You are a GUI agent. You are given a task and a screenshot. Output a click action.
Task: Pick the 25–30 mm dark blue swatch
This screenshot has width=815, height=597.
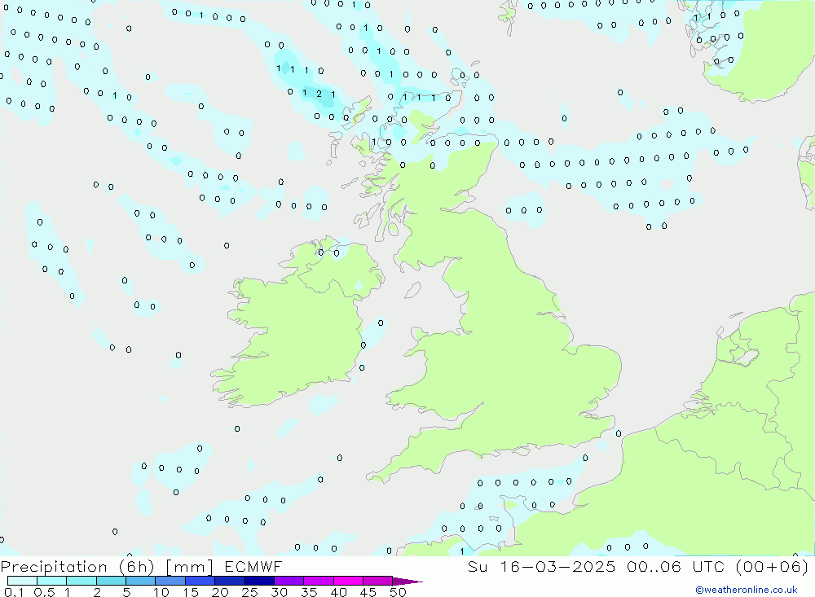(259, 581)
